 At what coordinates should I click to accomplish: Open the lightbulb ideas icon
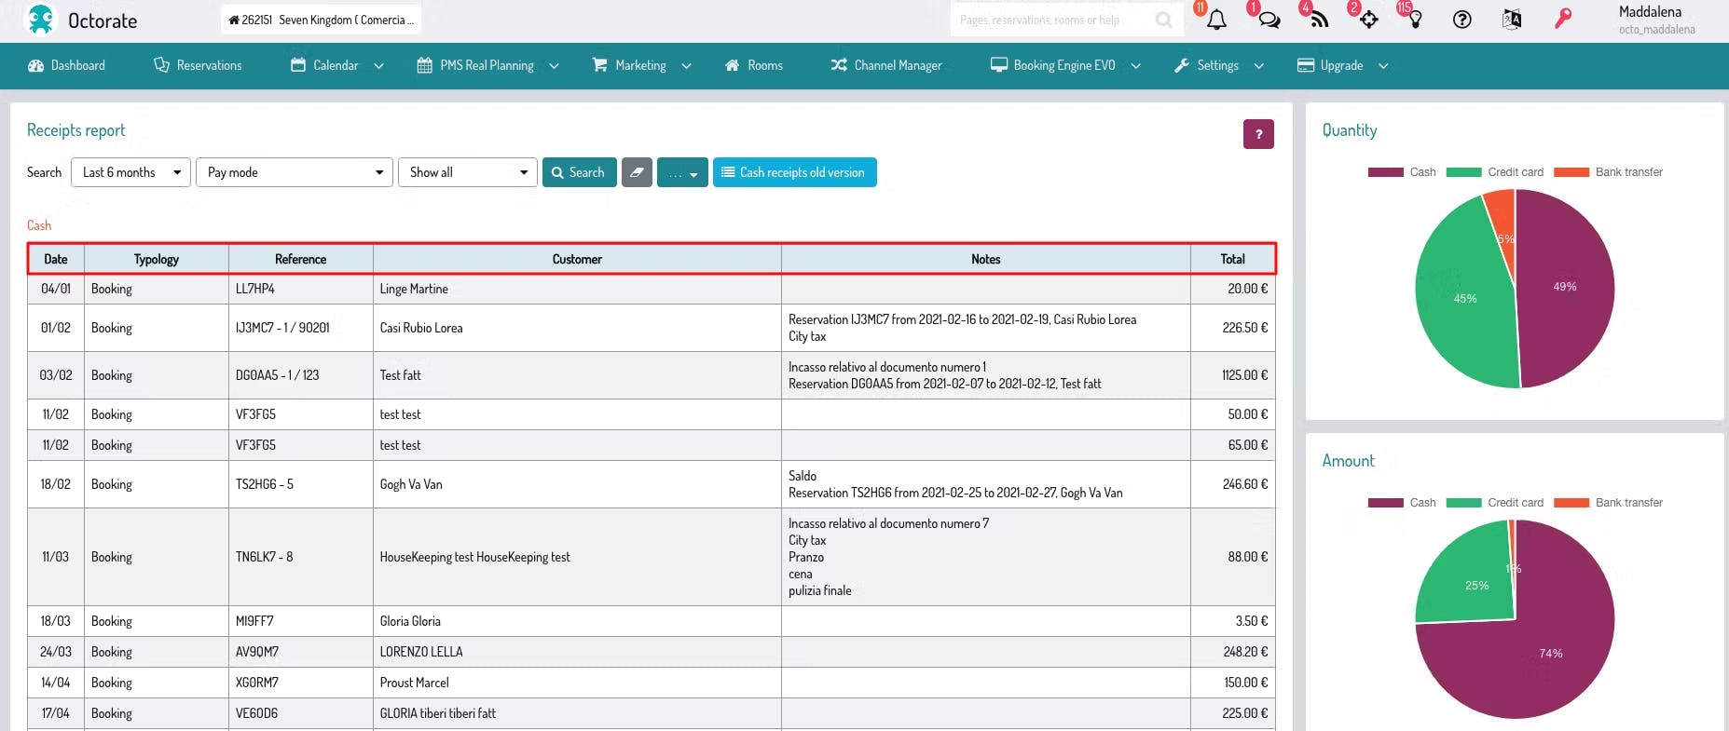pos(1415,20)
